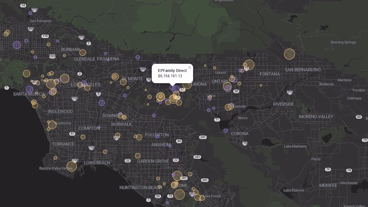Click the route 73 highway shield
This screenshot has height=207, width=368.
pyautogui.click(x=170, y=196)
